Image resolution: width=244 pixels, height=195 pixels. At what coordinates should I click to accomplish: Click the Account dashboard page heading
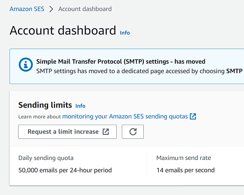pos(63,31)
